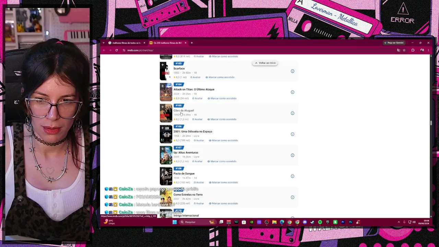Click the page vertical scrollbar thumb

431,123
